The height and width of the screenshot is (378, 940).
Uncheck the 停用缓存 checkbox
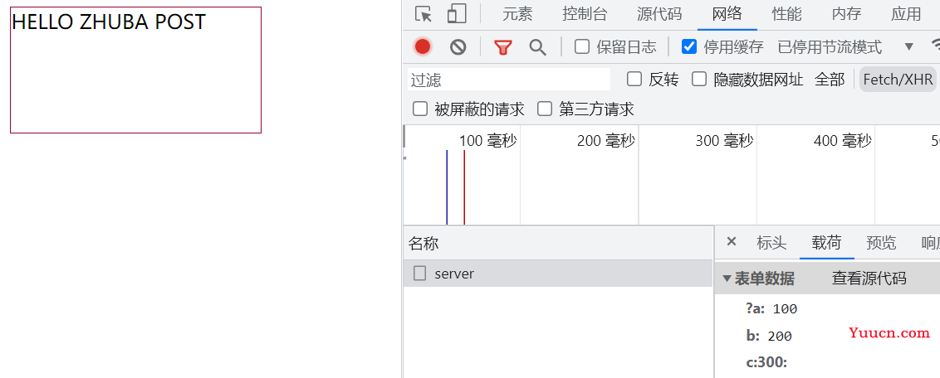click(x=689, y=46)
